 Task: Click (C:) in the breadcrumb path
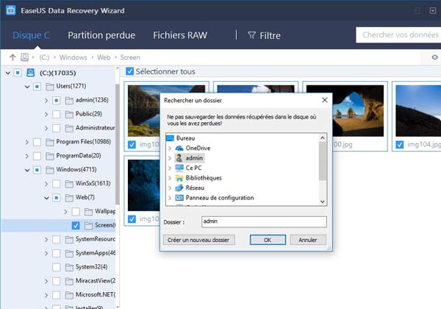click(x=44, y=57)
